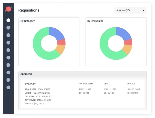The width and height of the screenshot is (155, 118).
Task: Click orange segment in By Requestor chart
Action: point(127,49)
